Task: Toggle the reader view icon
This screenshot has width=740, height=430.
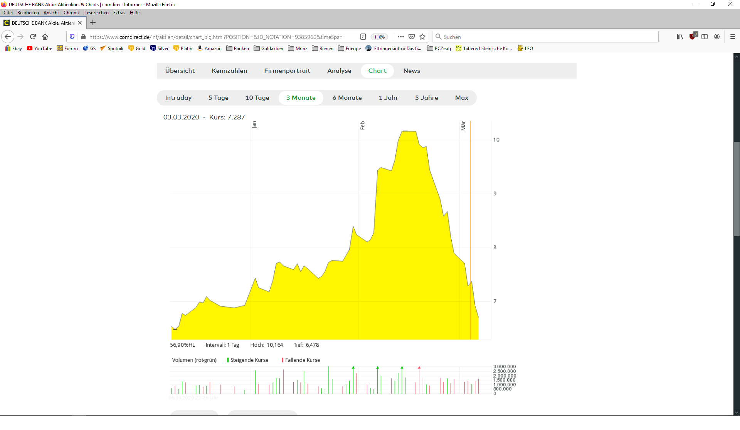Action: point(363,37)
